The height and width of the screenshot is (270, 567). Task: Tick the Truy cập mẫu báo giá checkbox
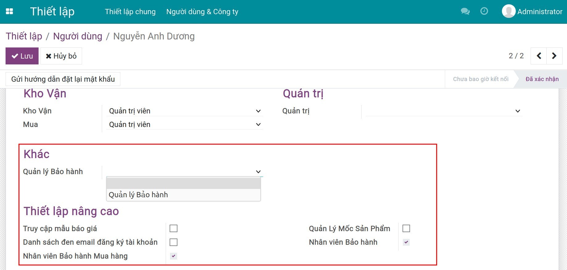[x=174, y=228]
